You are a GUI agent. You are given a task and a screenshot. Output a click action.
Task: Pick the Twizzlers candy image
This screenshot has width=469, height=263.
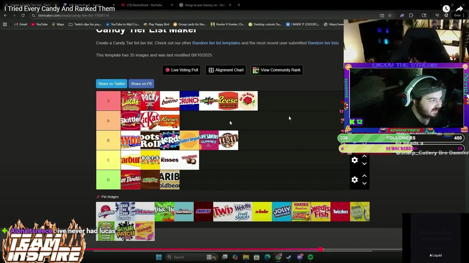pos(340,211)
